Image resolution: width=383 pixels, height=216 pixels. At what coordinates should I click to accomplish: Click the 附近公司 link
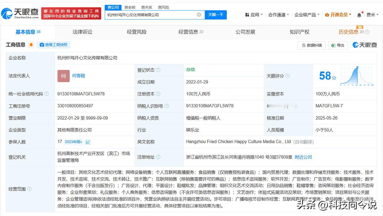tap(303, 157)
